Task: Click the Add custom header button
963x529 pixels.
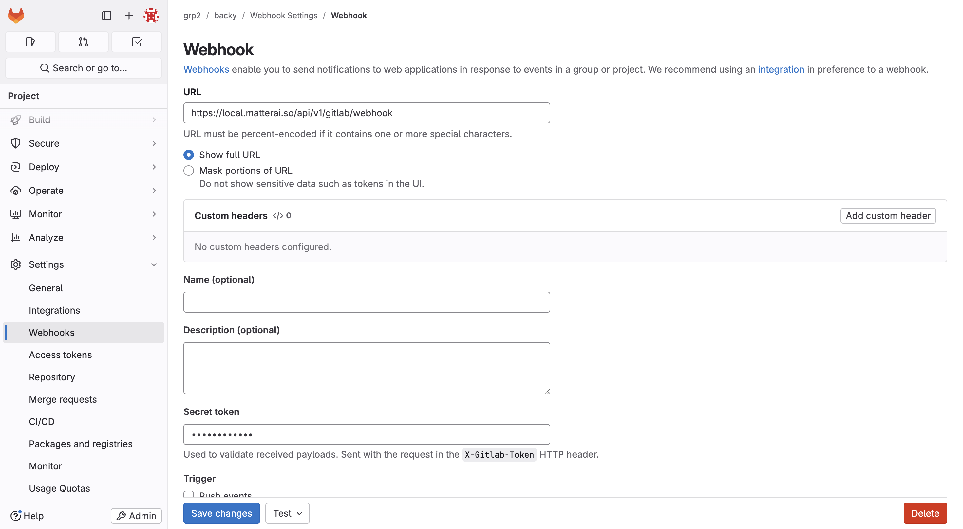Action: [888, 215]
